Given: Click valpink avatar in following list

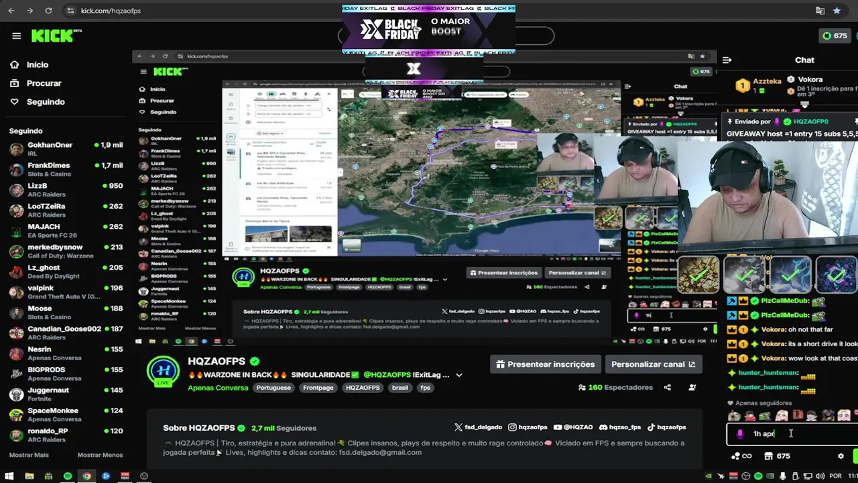Looking at the screenshot, I should tap(16, 292).
